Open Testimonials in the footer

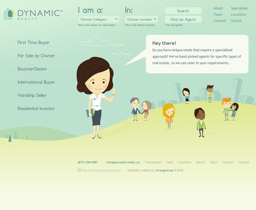pos(153,162)
